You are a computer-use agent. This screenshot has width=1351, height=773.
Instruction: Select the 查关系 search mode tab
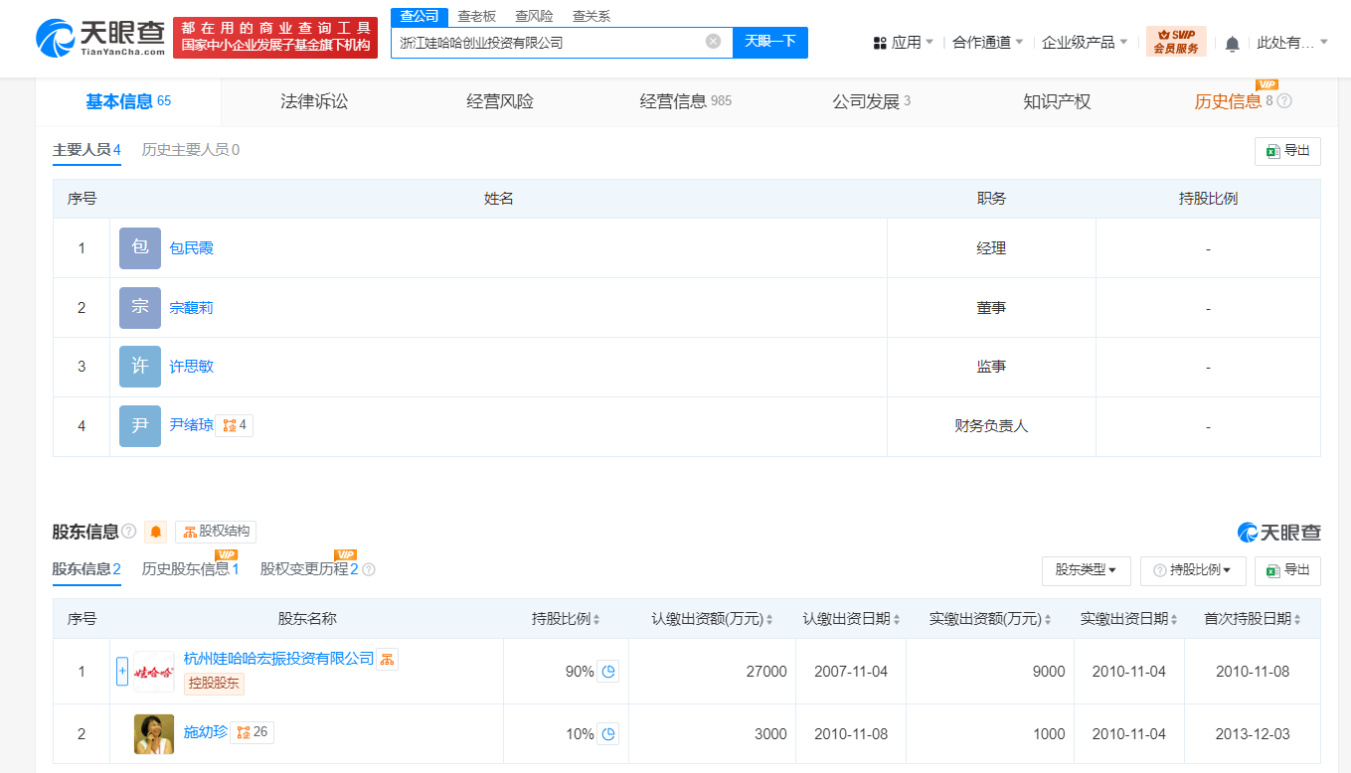(x=591, y=17)
